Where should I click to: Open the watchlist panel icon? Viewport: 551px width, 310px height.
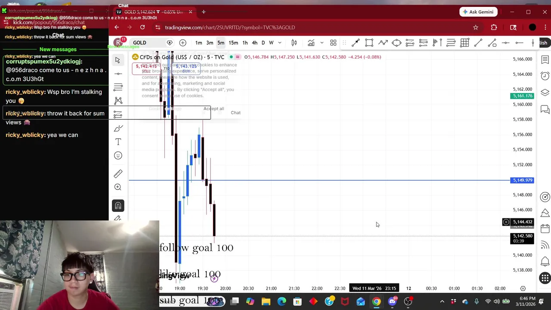pyautogui.click(x=545, y=60)
